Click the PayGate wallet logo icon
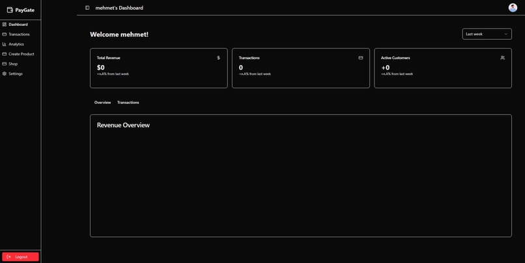 pos(10,10)
